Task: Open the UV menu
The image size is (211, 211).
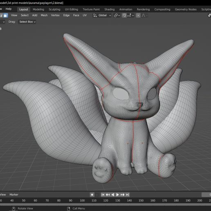Action: pyautogui.click(x=85, y=16)
